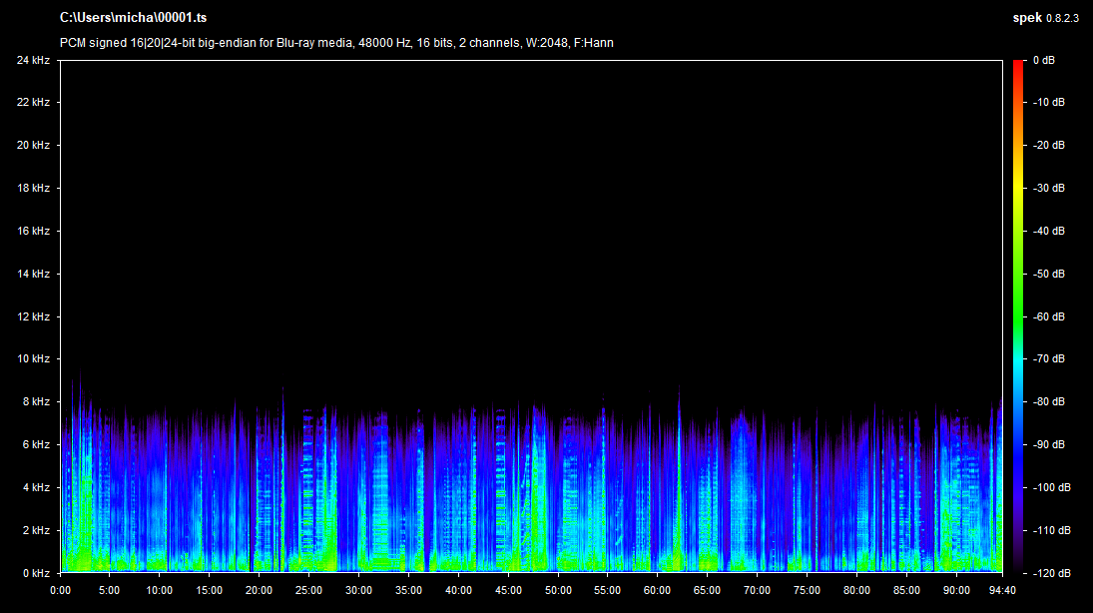This screenshot has height=613, width=1093.
Task: Click the file path title C:\Users\micha\00001.ts
Action: (x=133, y=18)
